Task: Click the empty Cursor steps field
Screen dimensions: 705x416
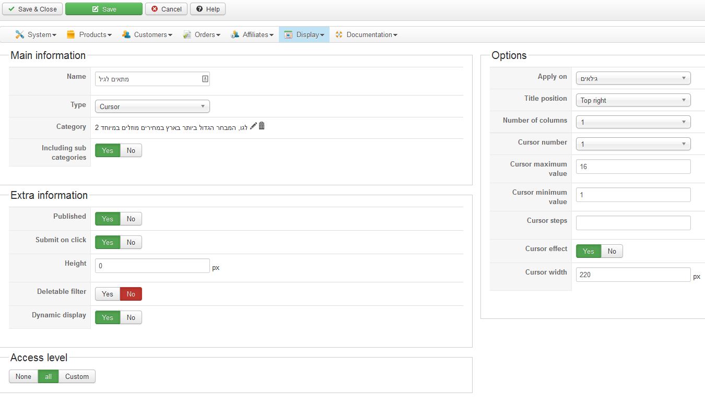Action: click(x=633, y=223)
